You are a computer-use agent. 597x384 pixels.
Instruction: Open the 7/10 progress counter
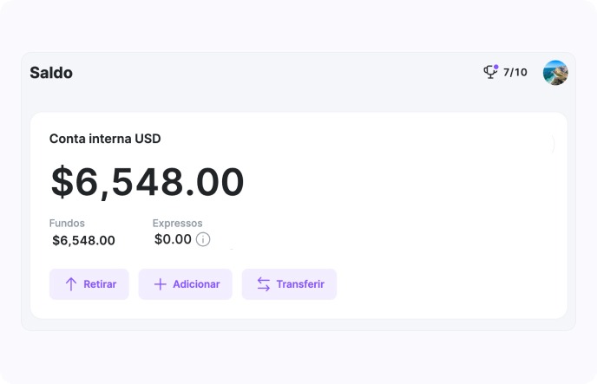[515, 73]
